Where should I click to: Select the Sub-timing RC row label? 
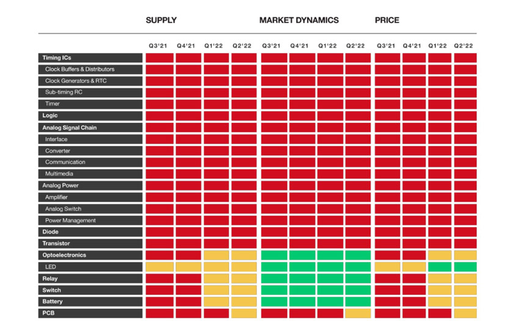[64, 93]
